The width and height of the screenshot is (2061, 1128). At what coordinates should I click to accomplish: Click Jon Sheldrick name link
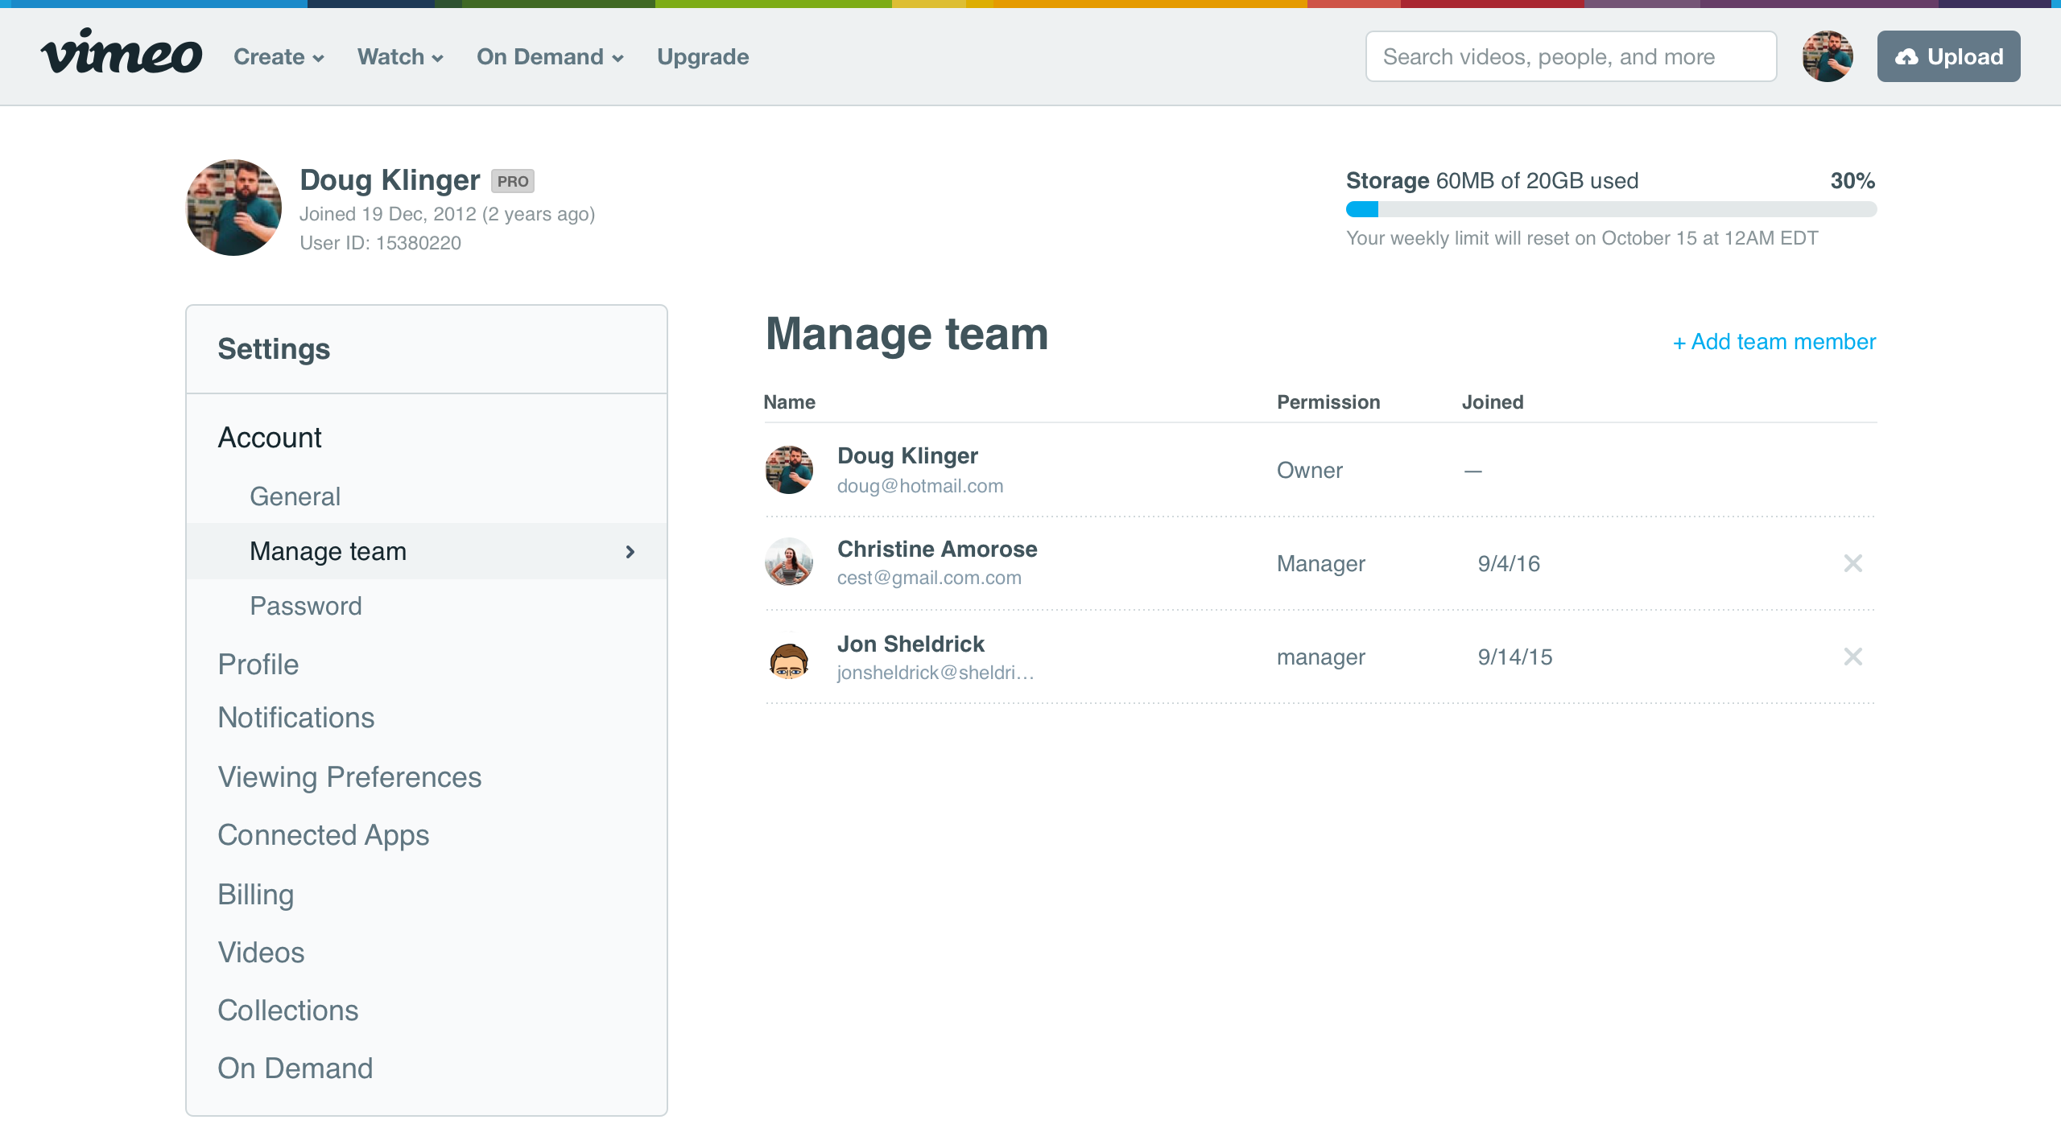point(911,644)
